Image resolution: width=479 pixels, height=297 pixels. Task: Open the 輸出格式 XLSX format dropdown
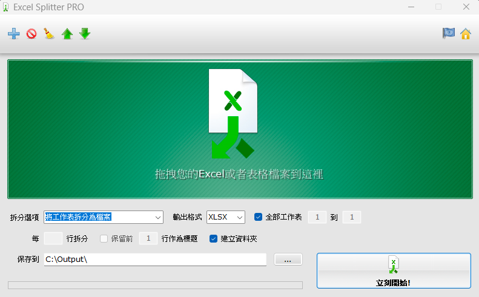(x=226, y=217)
